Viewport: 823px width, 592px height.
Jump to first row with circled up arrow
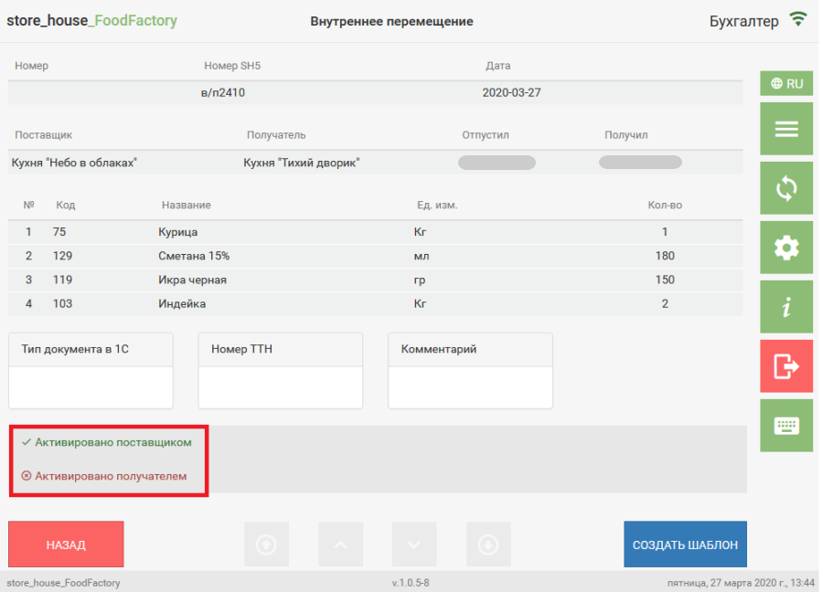(266, 544)
